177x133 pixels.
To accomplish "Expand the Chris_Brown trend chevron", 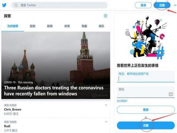I will [x=106, y=105].
